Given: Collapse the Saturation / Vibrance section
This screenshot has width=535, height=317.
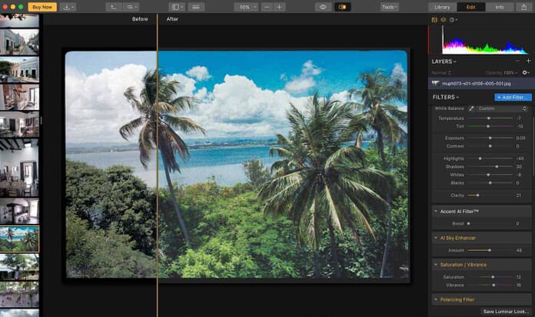Looking at the screenshot, I should coord(436,265).
